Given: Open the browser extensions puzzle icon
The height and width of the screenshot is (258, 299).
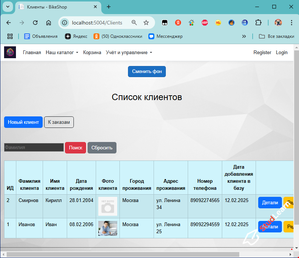Looking at the screenshot, I should pos(258,23).
